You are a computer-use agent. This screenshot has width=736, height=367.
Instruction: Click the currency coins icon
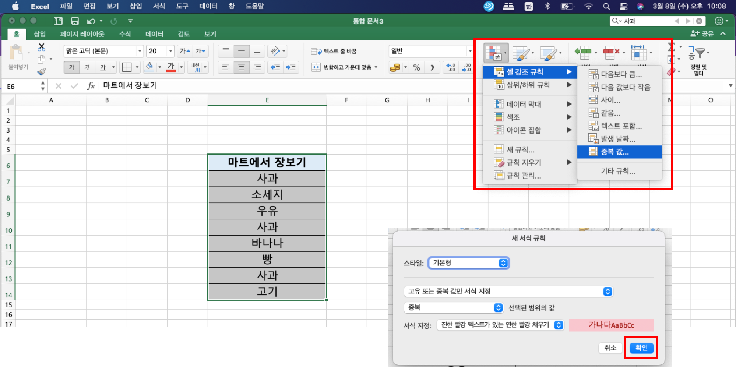coord(395,67)
